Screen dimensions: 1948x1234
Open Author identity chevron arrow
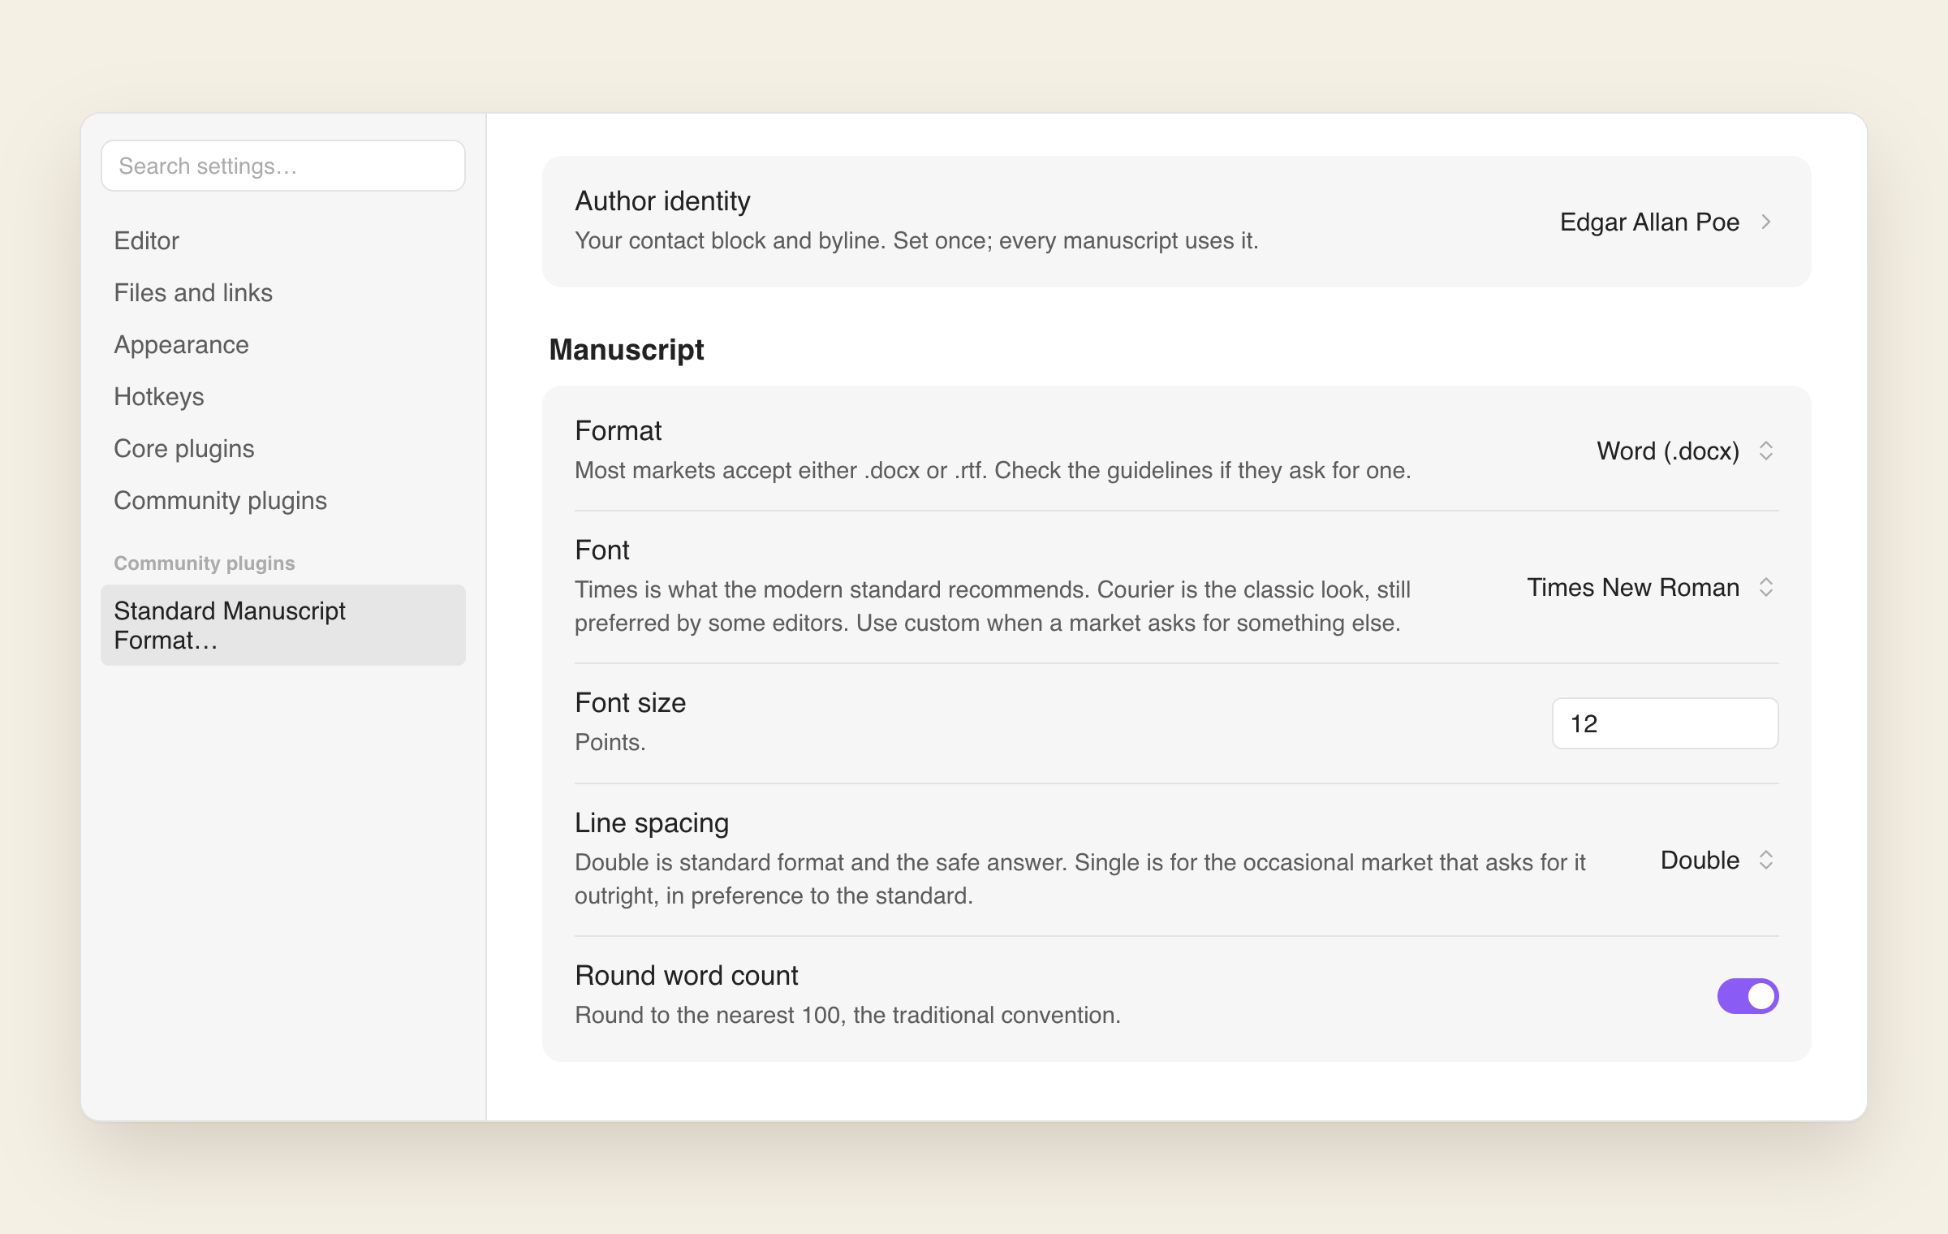[1765, 222]
